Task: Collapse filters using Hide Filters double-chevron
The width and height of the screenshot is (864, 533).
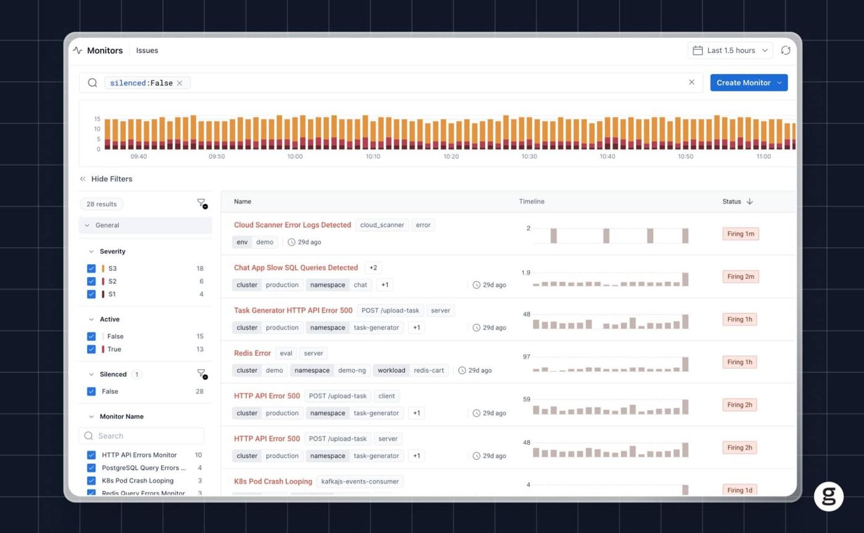Action: click(83, 179)
